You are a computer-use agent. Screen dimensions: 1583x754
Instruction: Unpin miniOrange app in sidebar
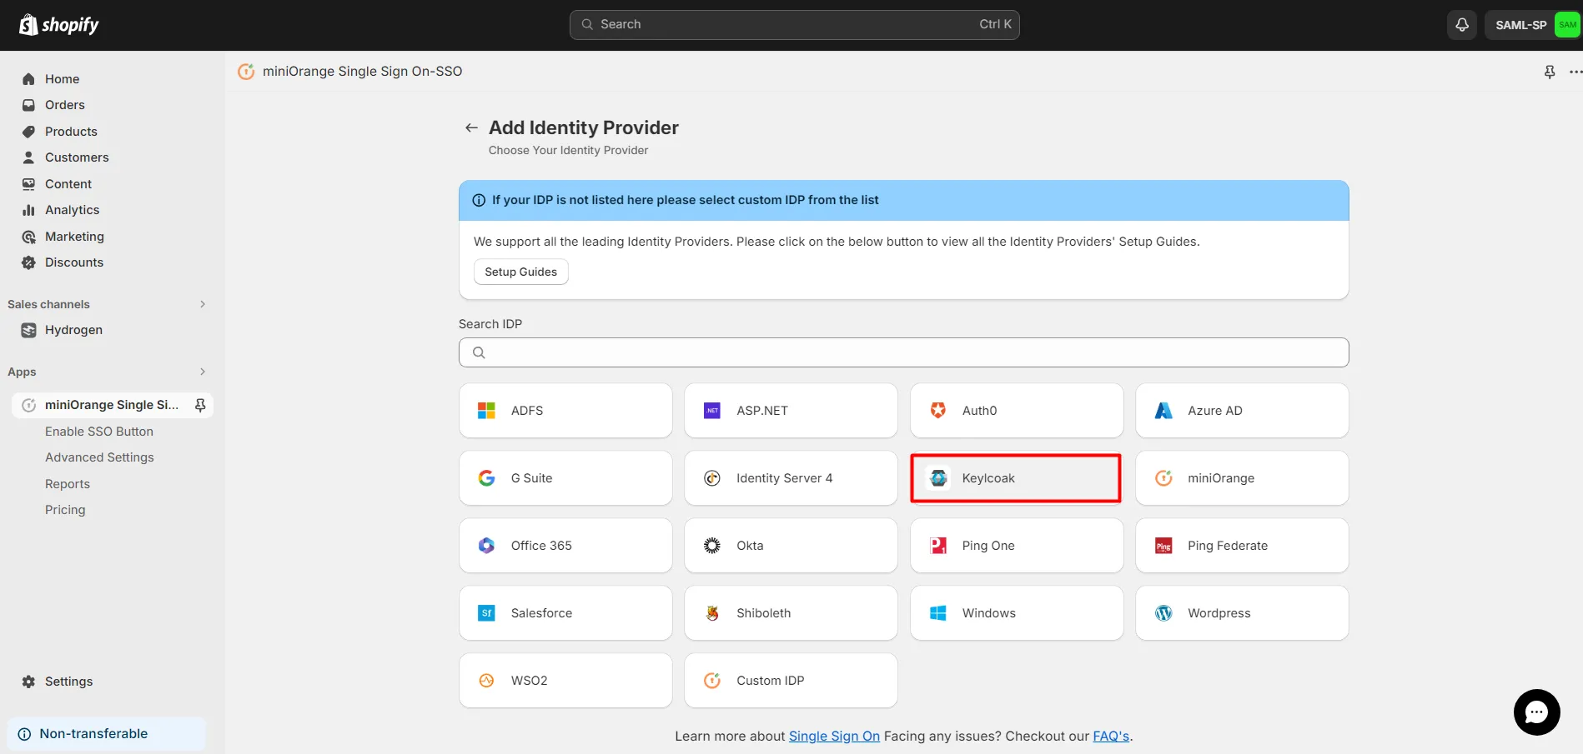coord(200,405)
